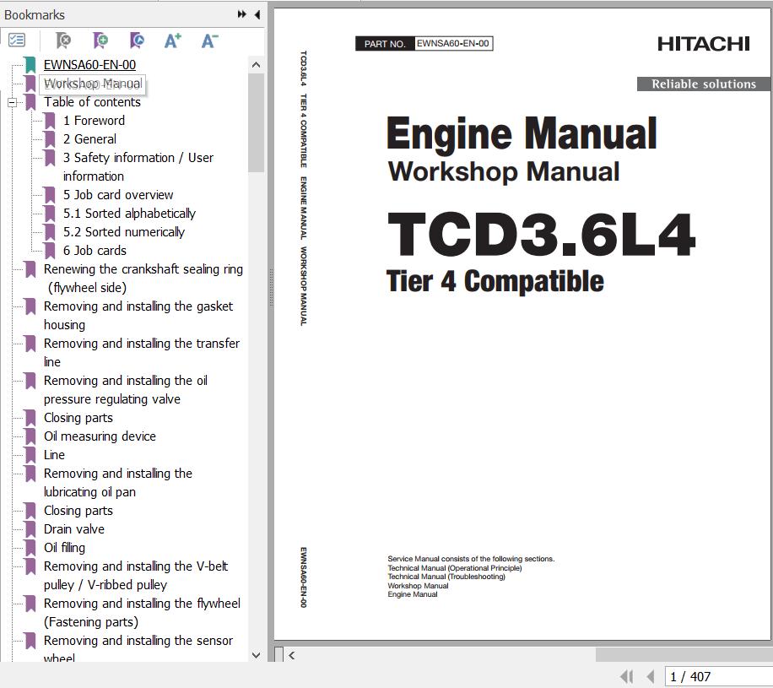This screenshot has width=773, height=688.
Task: Open the 6 Job cards bookmark
Action: click(x=95, y=251)
